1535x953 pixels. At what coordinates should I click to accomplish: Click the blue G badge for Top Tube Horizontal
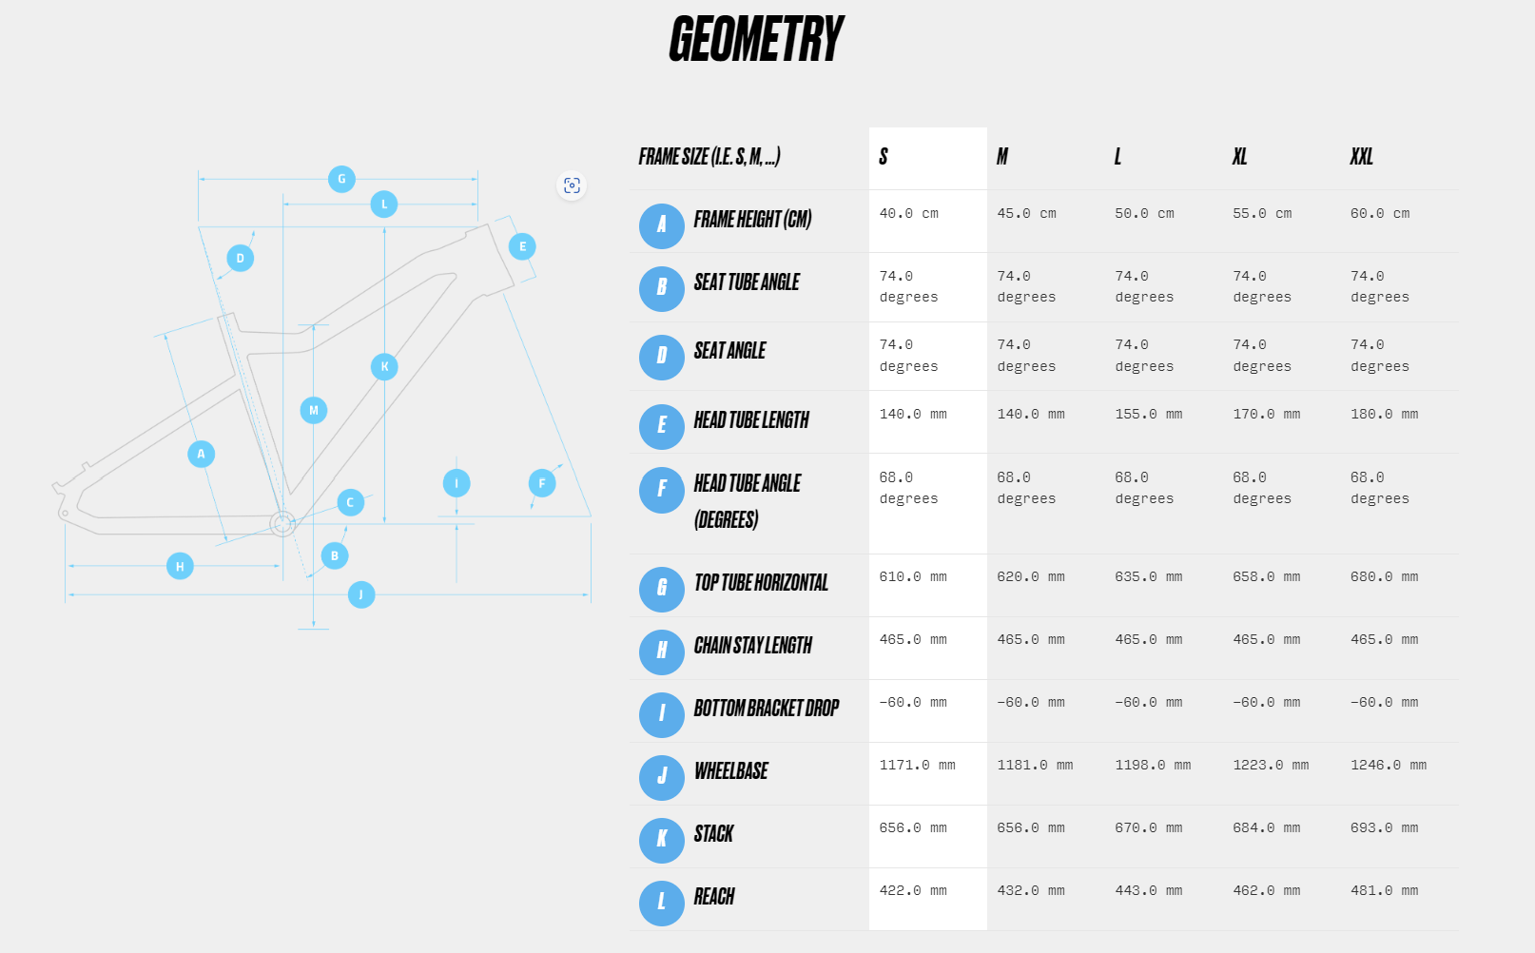click(x=662, y=589)
